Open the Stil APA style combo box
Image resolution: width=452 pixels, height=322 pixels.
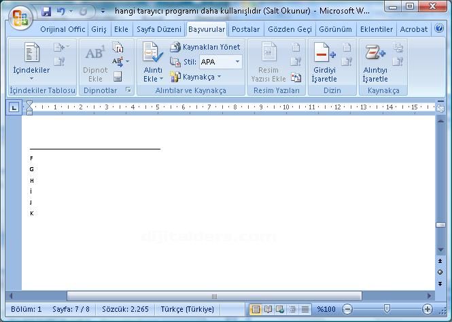coord(220,62)
